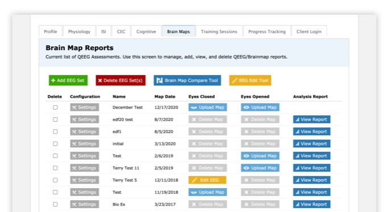Click the map date 3/23/2017
The image size is (389, 212).
(x=165, y=205)
